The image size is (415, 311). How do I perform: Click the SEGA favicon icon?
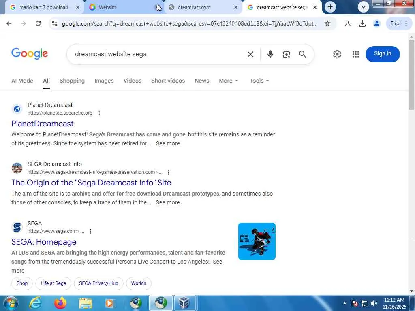click(17, 227)
